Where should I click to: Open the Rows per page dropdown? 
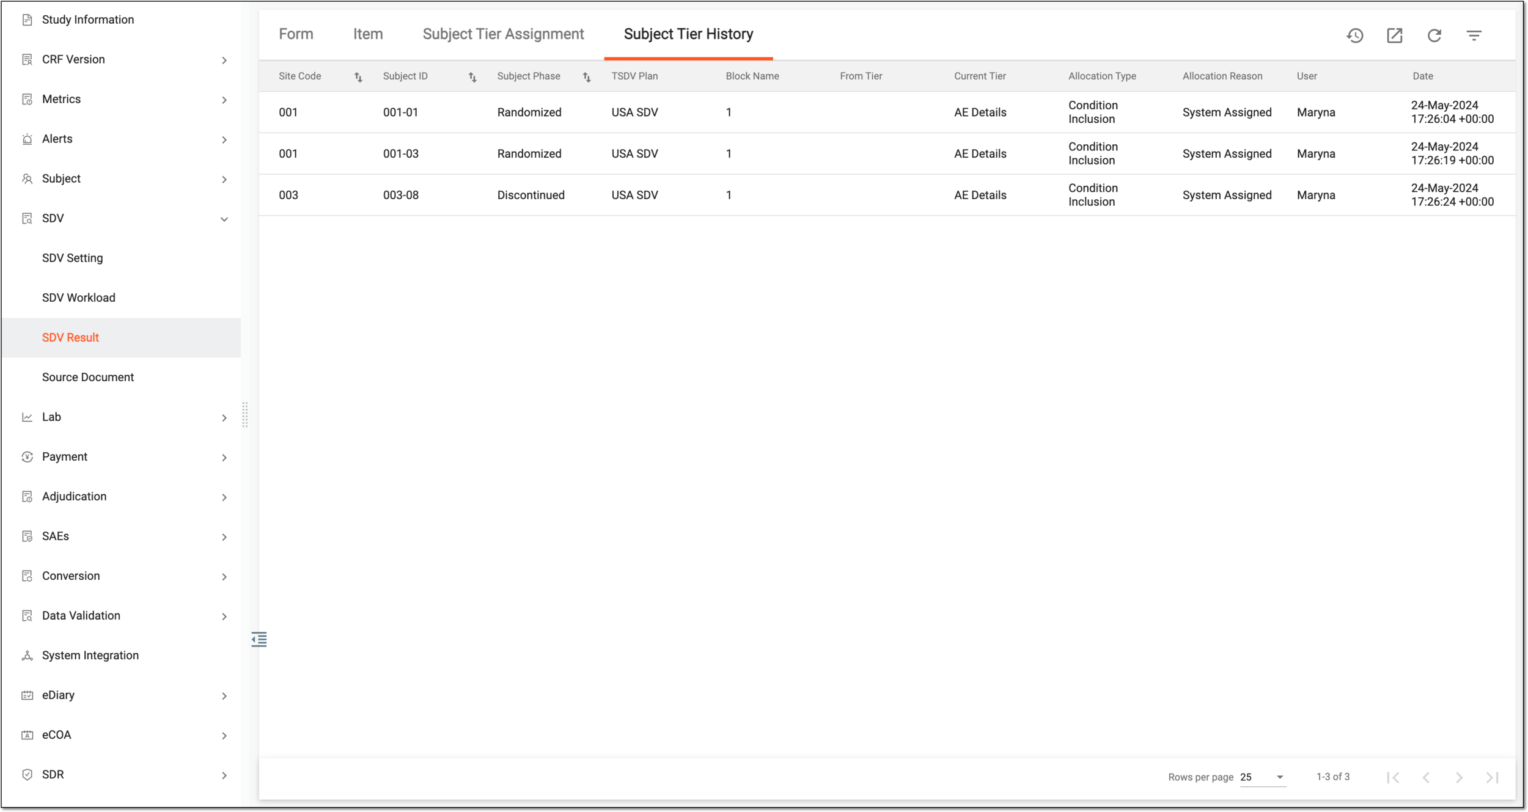click(1263, 777)
